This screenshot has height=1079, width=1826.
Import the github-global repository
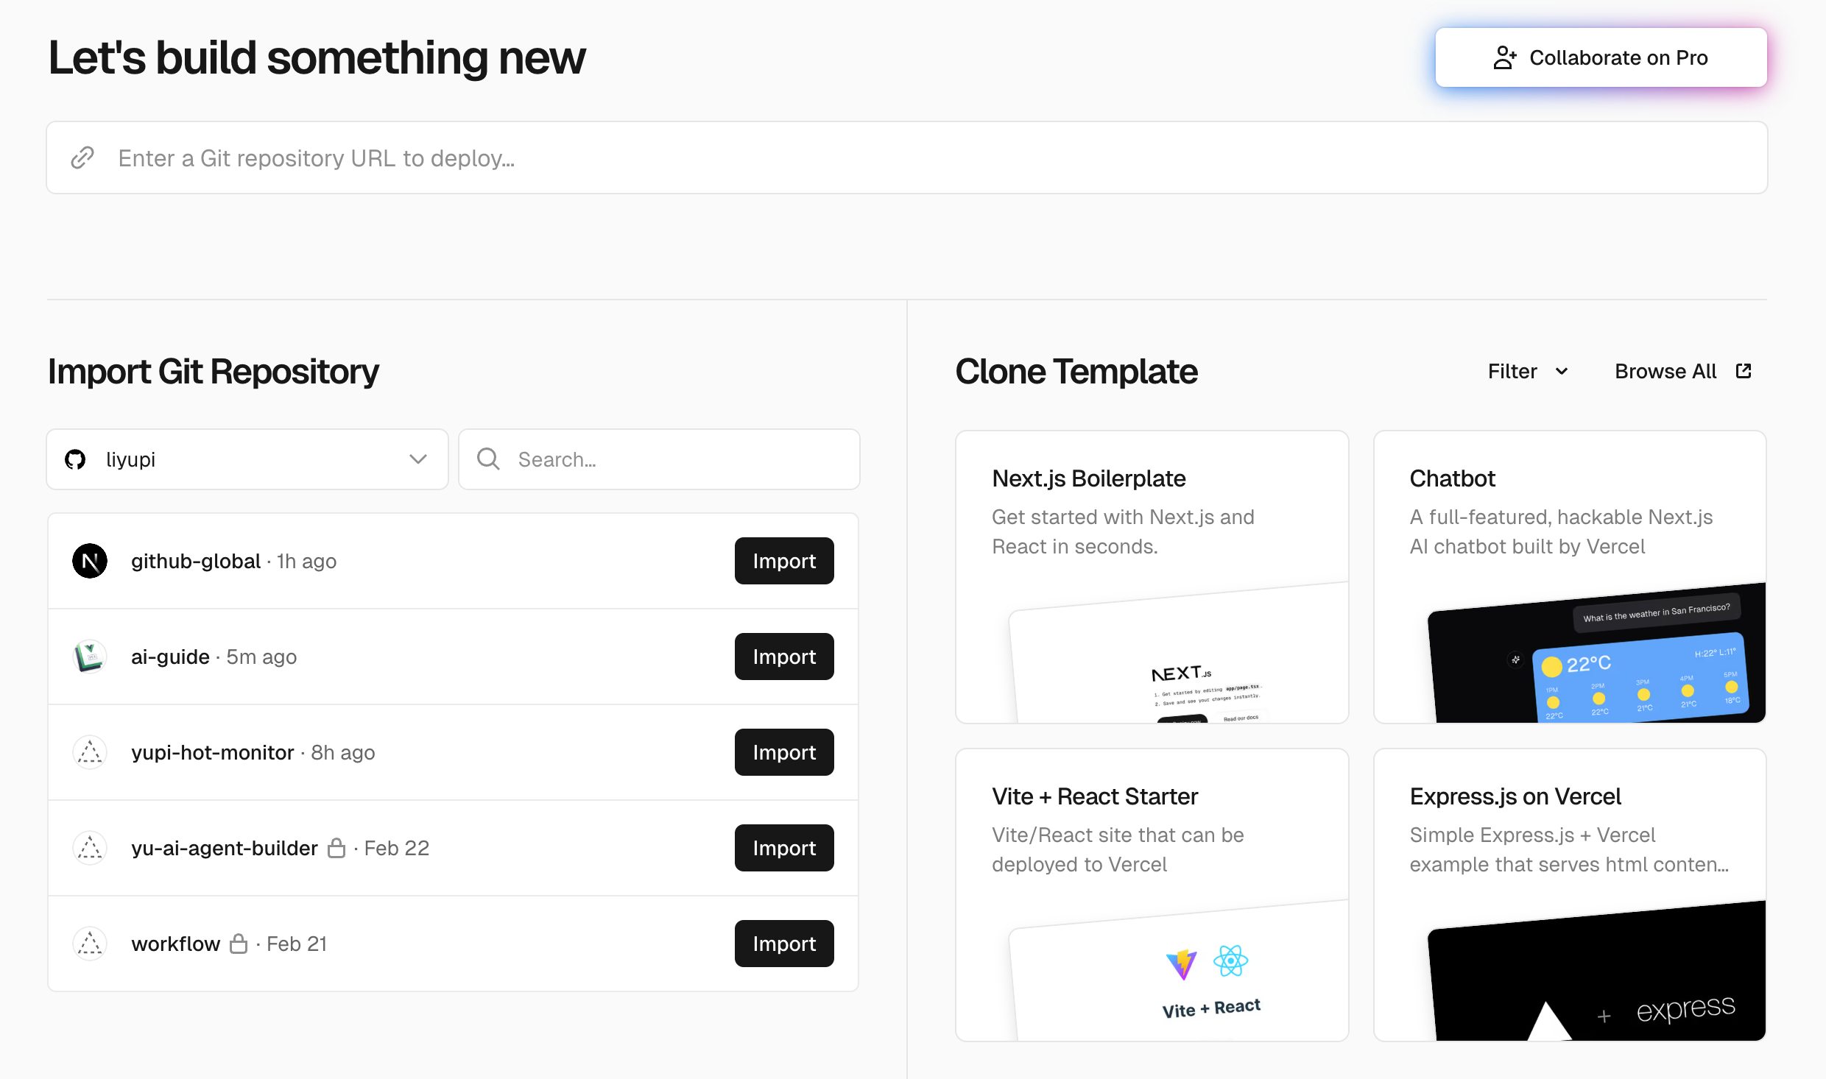(x=783, y=561)
